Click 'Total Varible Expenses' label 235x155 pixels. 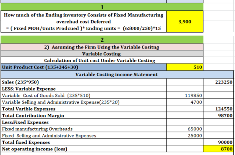84,109
